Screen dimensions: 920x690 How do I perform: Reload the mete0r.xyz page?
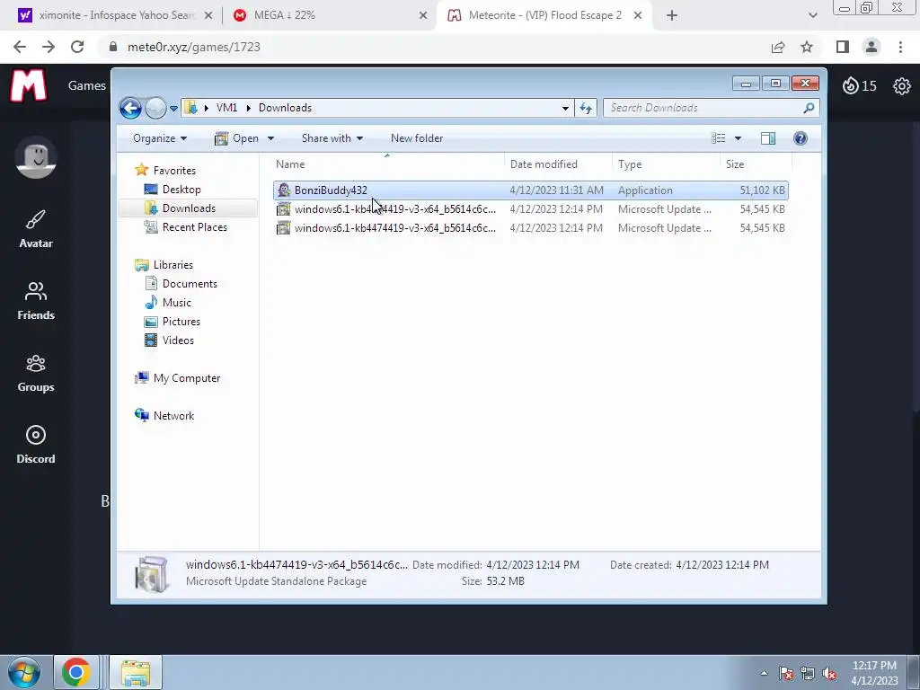tap(77, 47)
